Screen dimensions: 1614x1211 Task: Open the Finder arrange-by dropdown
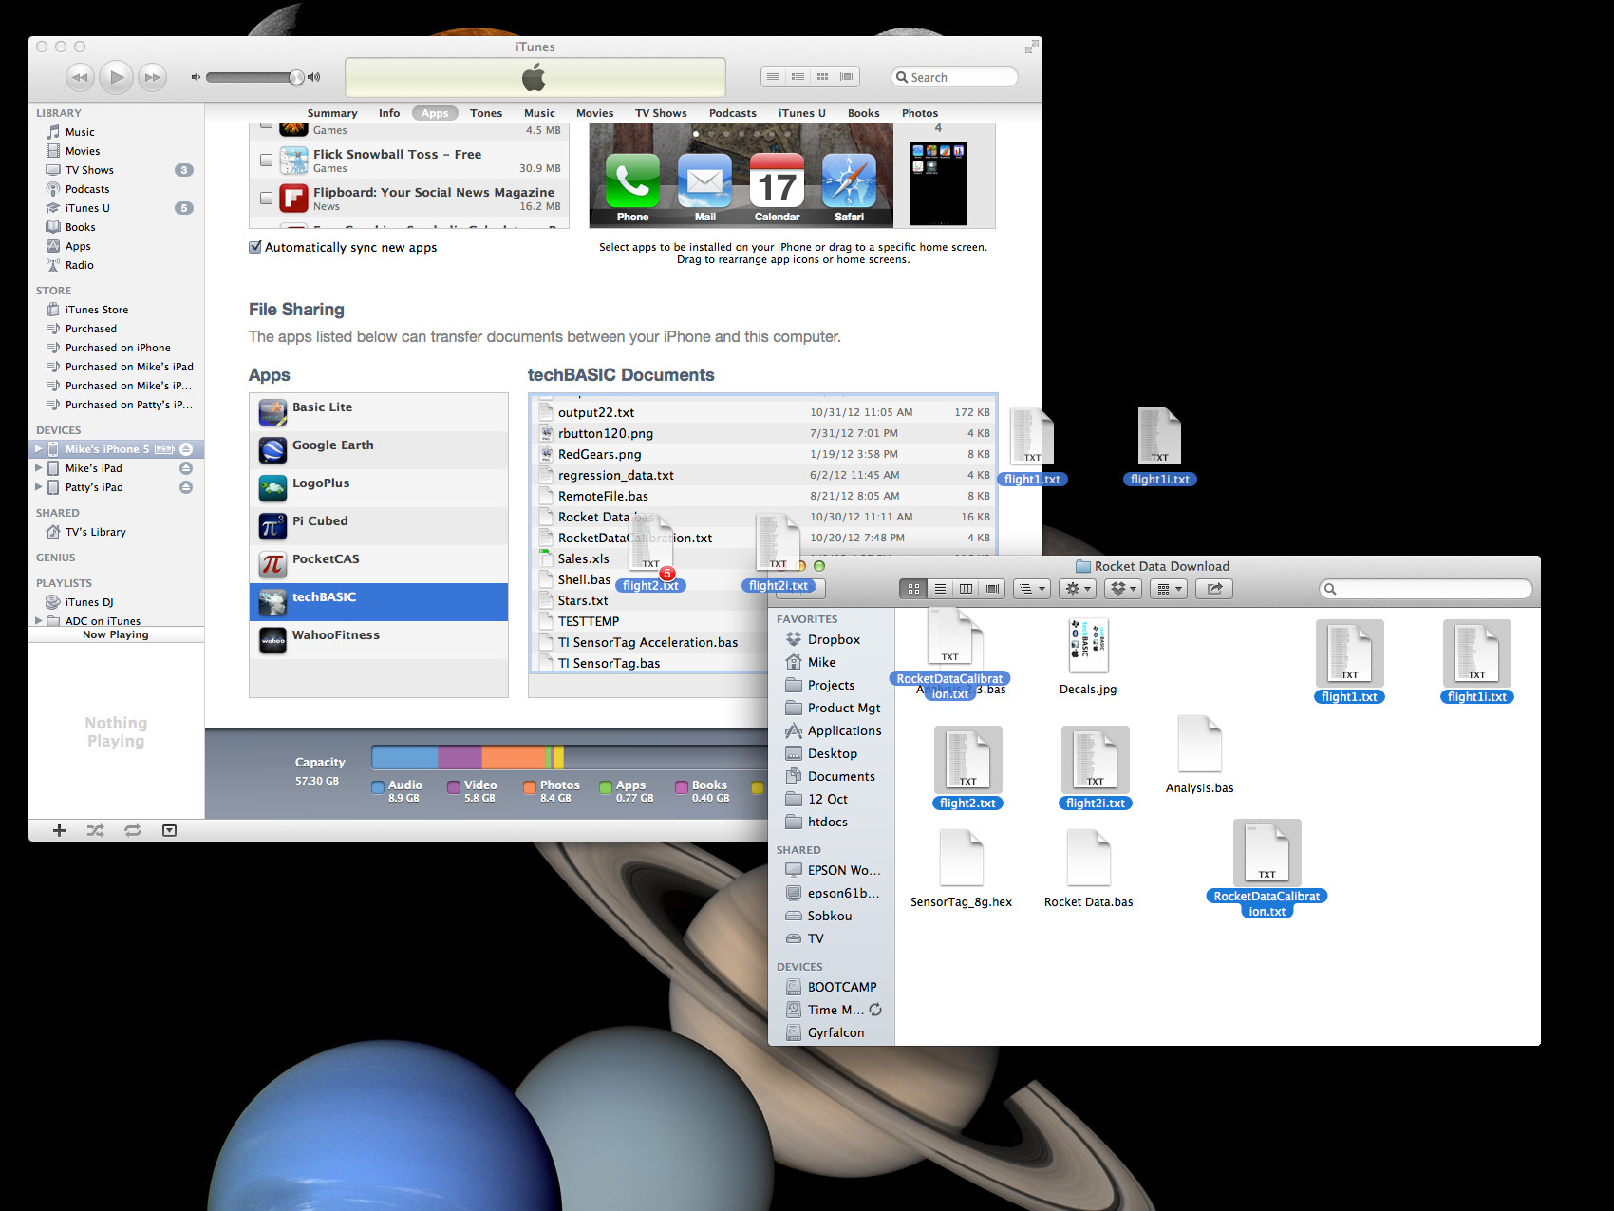(x=1031, y=589)
